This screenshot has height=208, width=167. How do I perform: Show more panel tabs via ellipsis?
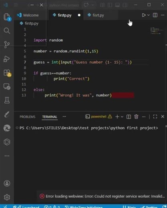pyautogui.click(x=64, y=116)
